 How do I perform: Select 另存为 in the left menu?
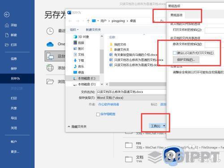pyautogui.click(x=17, y=78)
